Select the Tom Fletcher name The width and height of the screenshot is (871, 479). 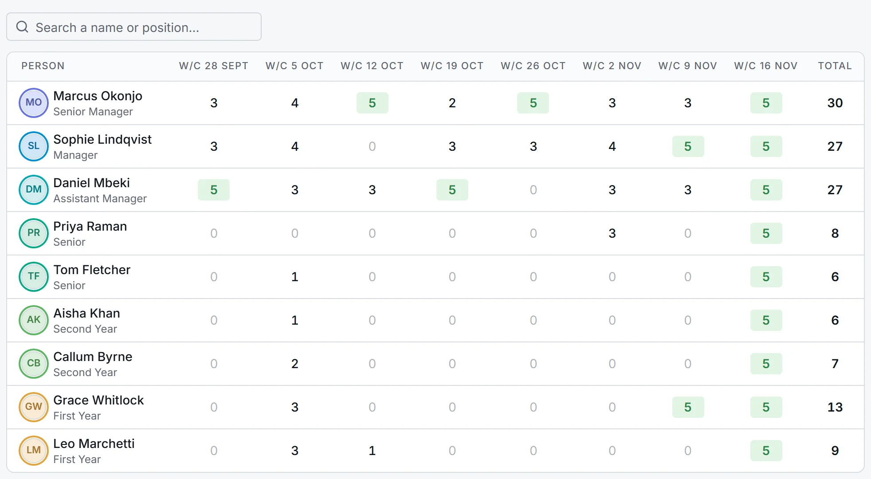92,270
